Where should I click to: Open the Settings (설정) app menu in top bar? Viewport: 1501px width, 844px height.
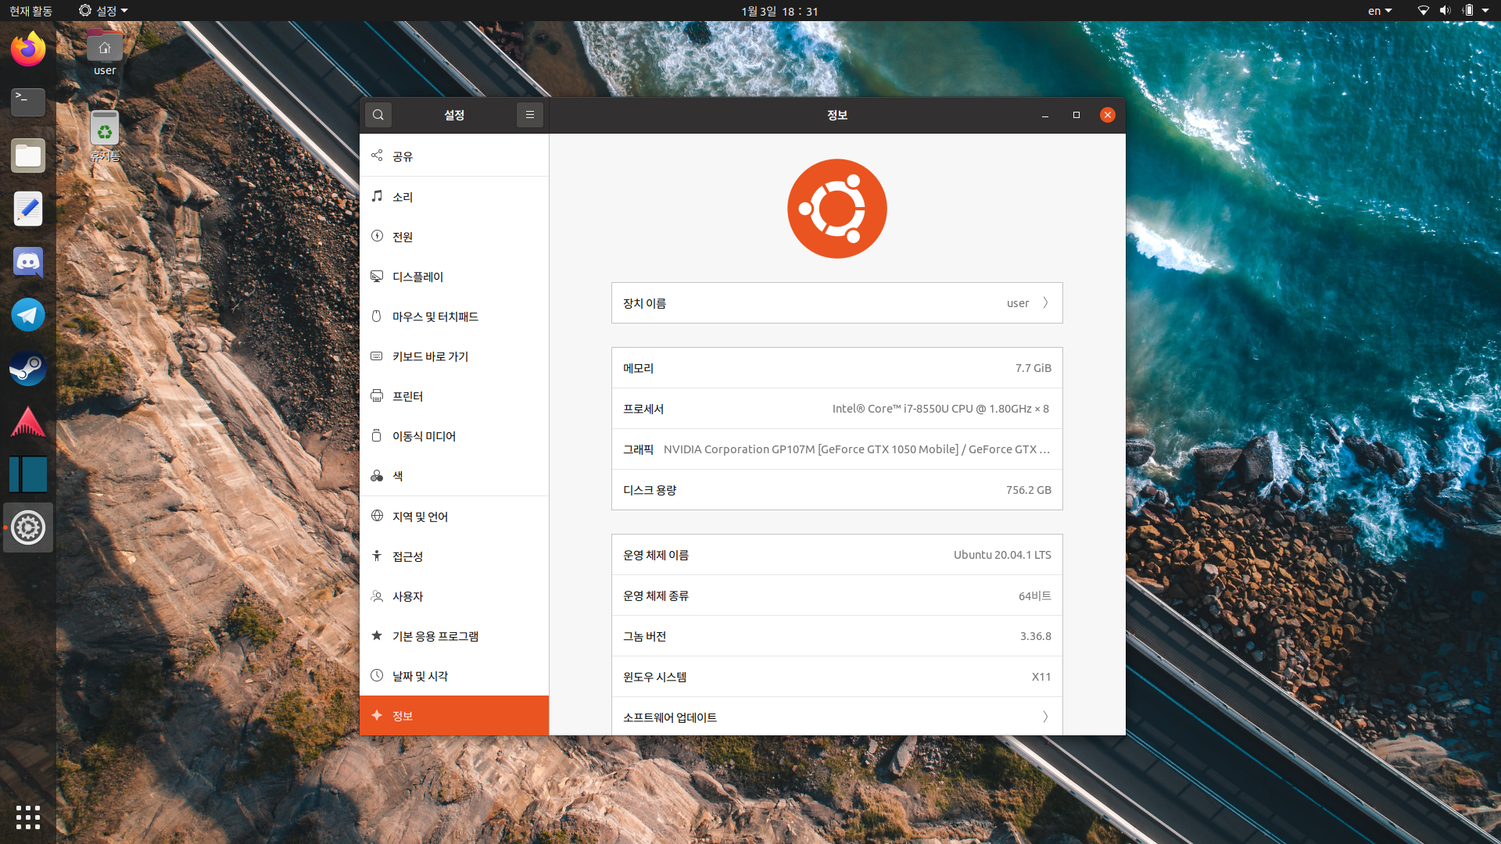[103, 11]
